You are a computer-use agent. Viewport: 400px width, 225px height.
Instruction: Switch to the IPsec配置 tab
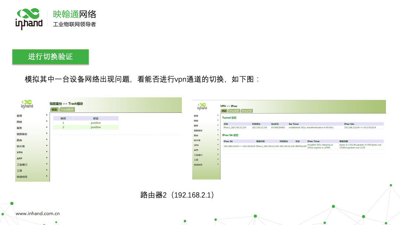coord(234,111)
